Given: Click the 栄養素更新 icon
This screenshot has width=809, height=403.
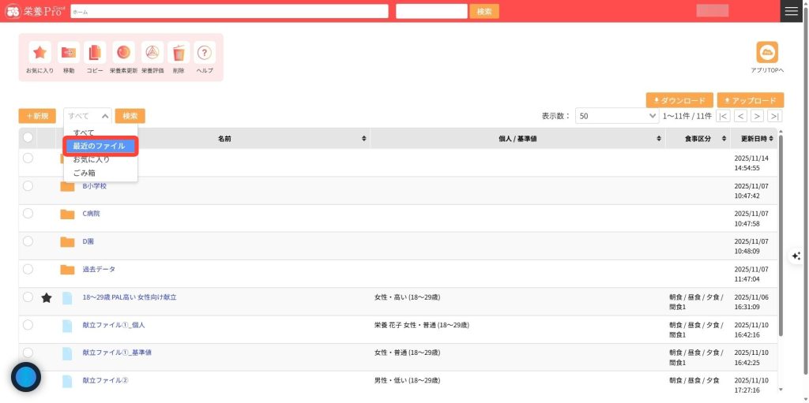Looking at the screenshot, I should 123,53.
